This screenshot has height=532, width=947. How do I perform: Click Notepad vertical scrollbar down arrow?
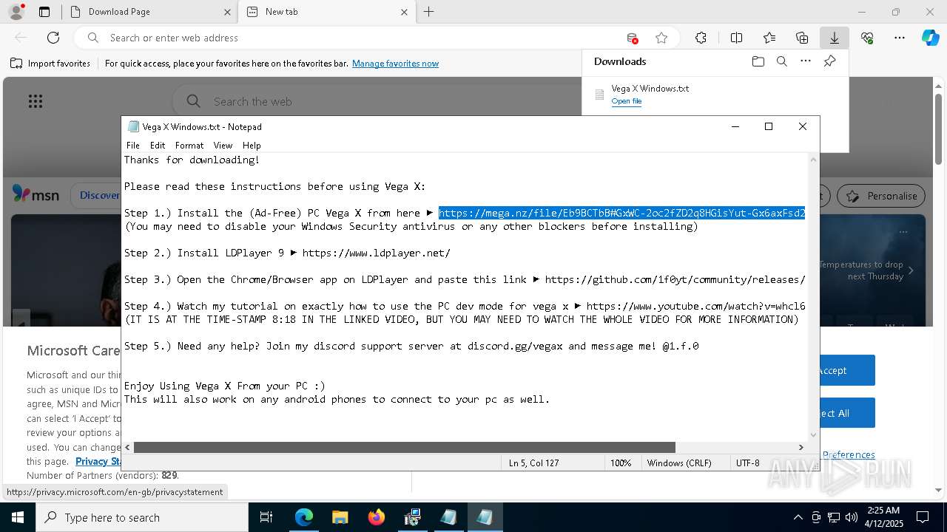(x=814, y=435)
